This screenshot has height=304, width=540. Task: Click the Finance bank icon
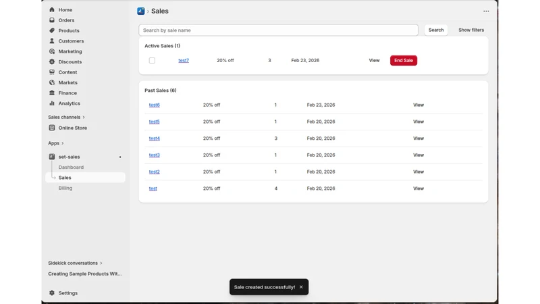(52, 93)
